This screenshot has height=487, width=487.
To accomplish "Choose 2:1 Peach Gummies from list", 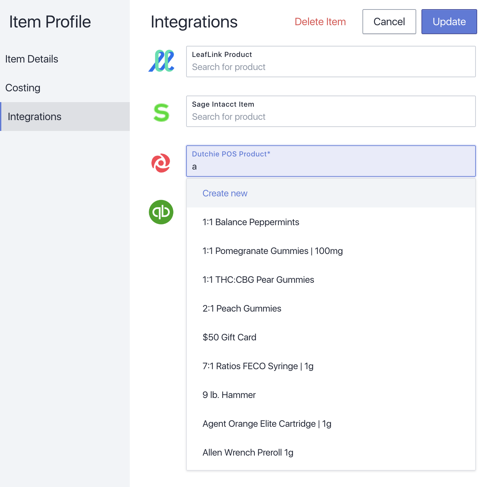I will [331, 308].
